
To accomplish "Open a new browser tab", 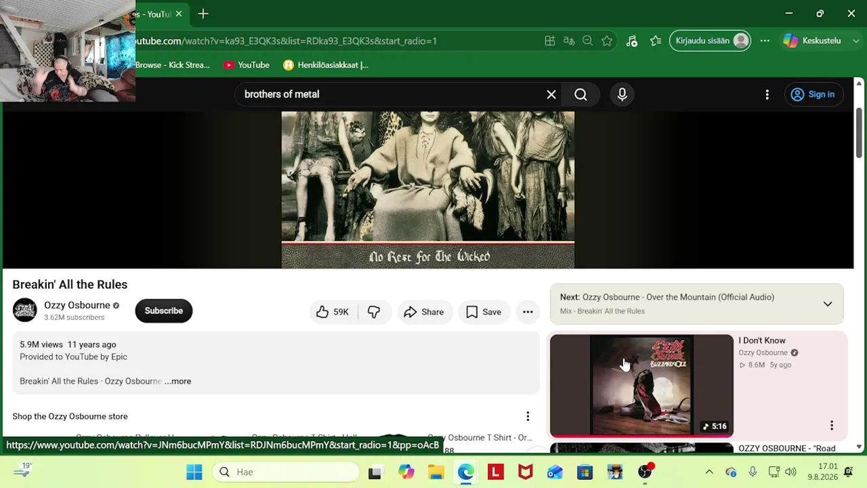I will tap(203, 14).
